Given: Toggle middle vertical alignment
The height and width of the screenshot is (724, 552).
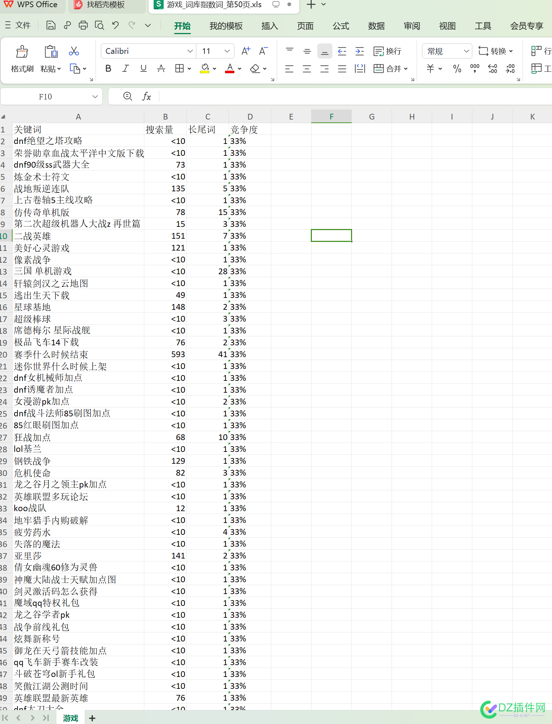Looking at the screenshot, I should 307,51.
